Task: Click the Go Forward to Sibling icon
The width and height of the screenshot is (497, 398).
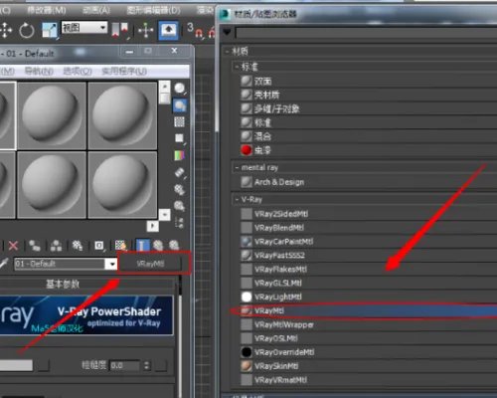Action: [x=174, y=246]
